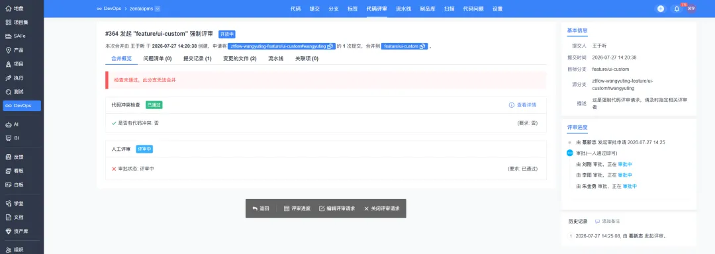Select DevOps module in sidebar
Image resolution: width=715 pixels, height=254 pixels.
(21, 106)
